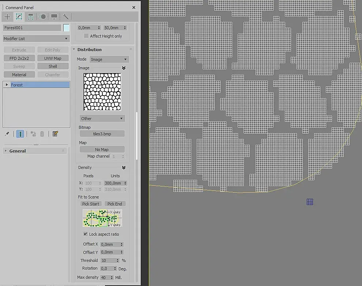Click the X Units 300,0mm field
Screen dimensions: 362x286
113,183
